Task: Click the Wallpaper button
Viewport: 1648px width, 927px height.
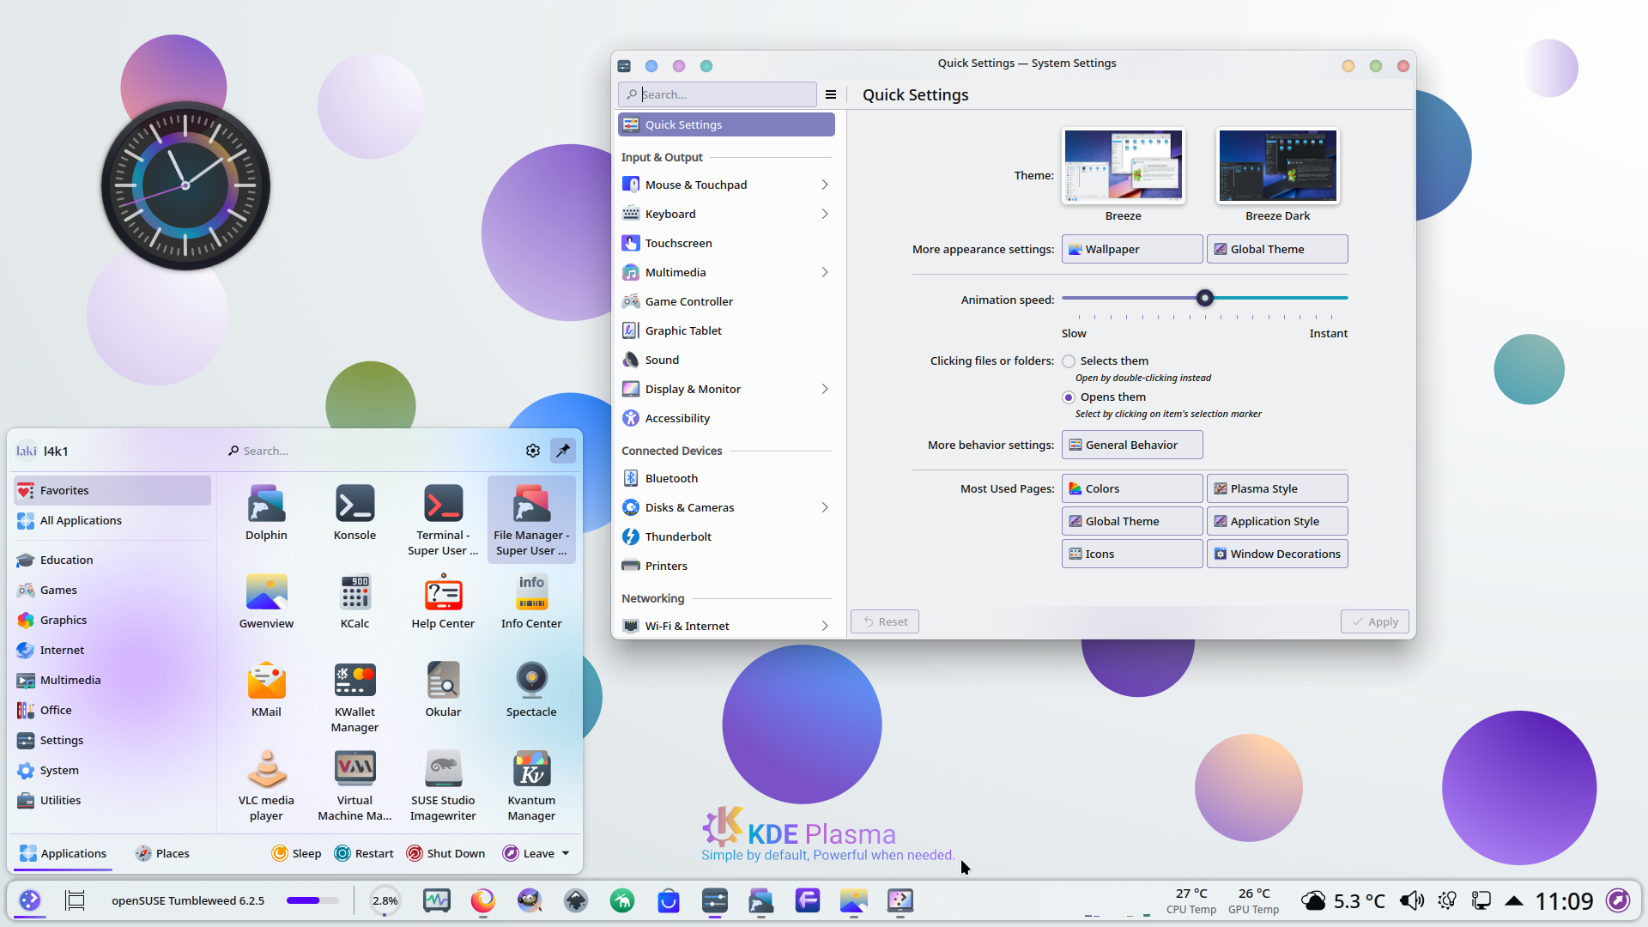Action: pyautogui.click(x=1131, y=249)
